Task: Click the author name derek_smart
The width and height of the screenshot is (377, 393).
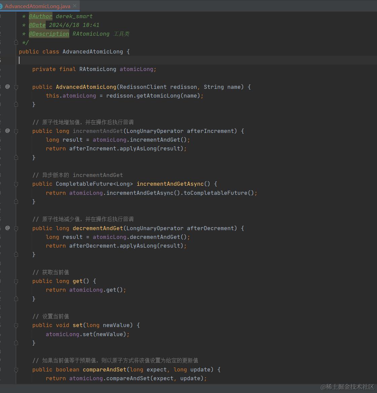Action: (74, 16)
